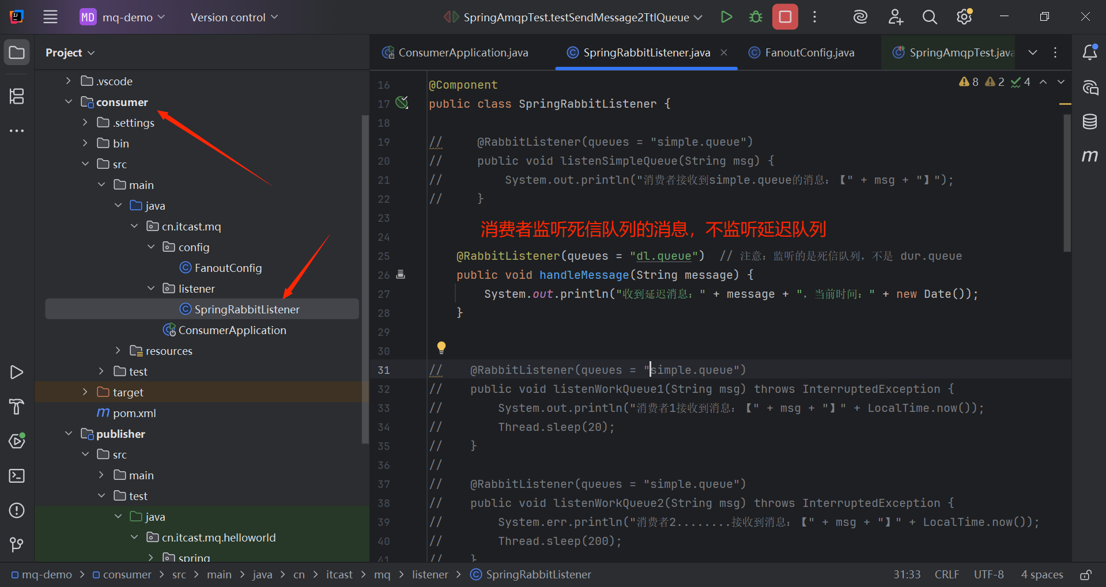Open the Git tool window

click(17, 545)
